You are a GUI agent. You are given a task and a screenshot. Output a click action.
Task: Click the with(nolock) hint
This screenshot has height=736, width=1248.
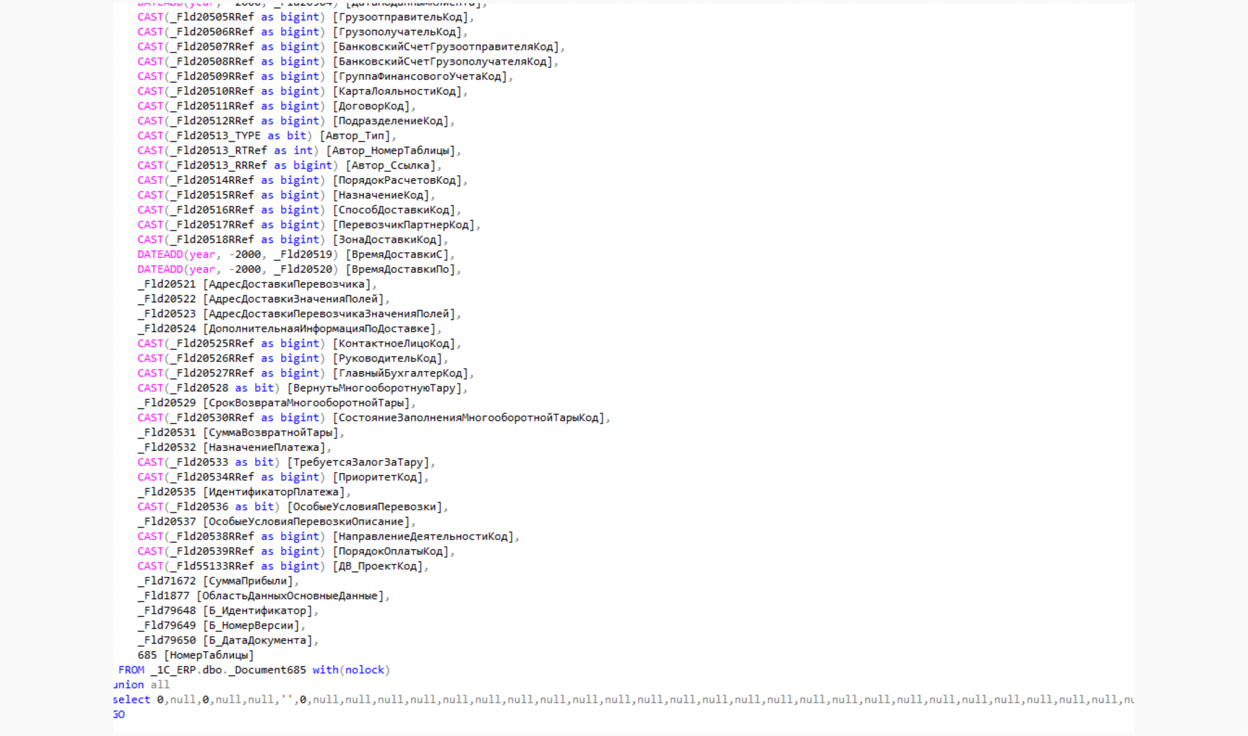(x=351, y=671)
